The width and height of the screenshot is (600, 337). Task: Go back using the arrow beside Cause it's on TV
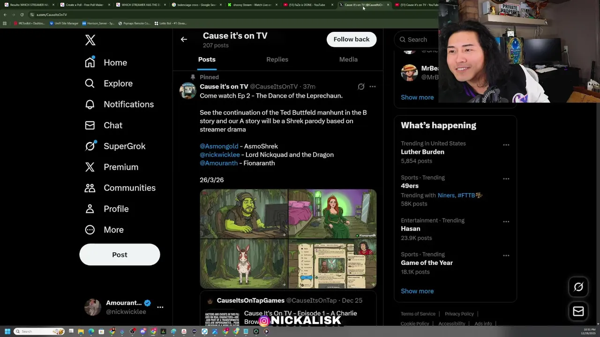(x=184, y=39)
